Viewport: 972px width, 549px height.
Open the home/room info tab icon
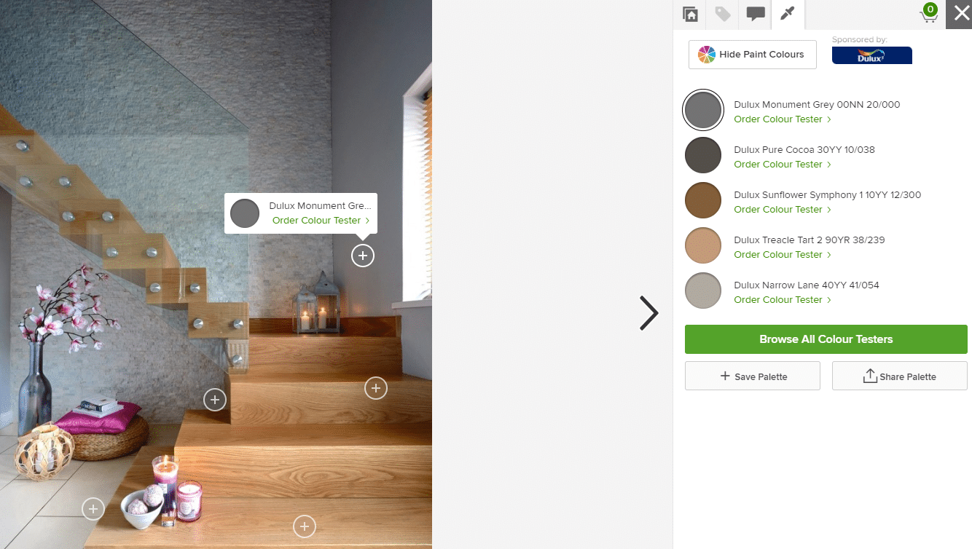690,14
